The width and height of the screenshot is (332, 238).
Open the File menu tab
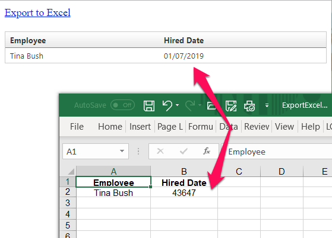pyautogui.click(x=77, y=127)
